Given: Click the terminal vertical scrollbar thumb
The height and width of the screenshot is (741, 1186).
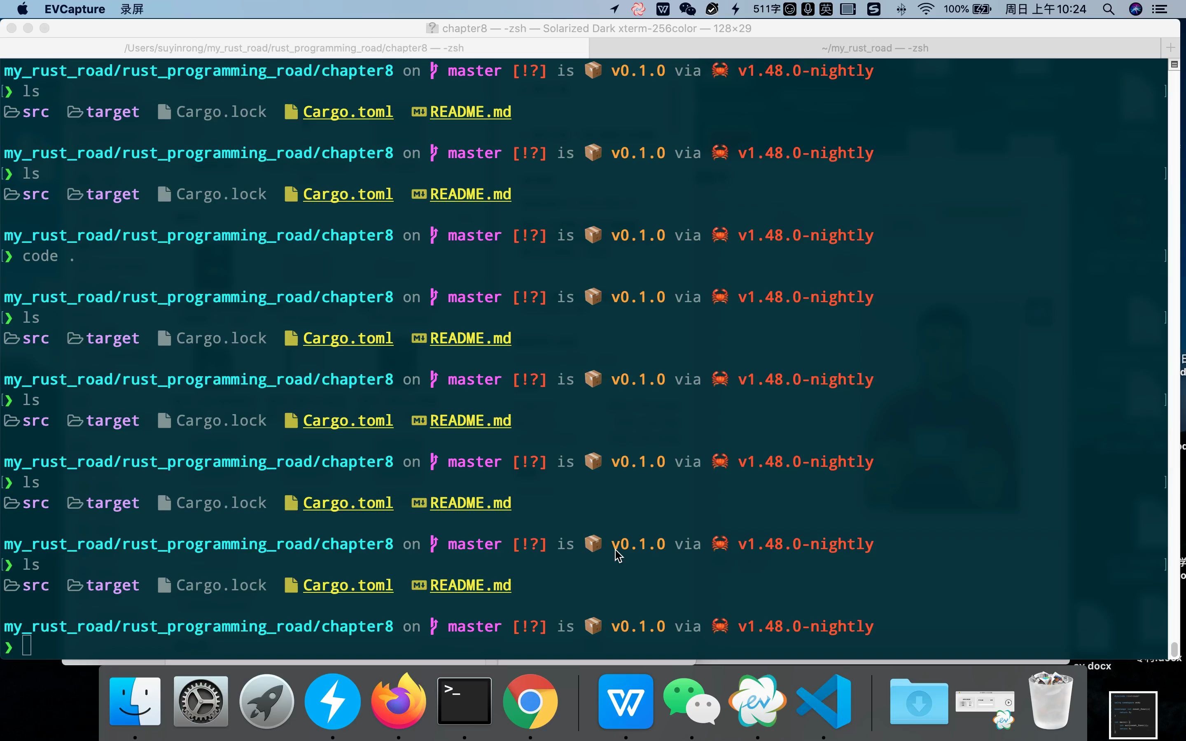Looking at the screenshot, I should (x=1174, y=649).
